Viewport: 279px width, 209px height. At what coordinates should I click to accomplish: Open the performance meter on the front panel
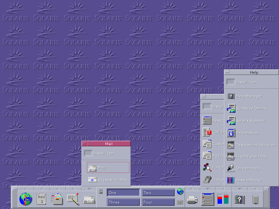tap(223, 199)
